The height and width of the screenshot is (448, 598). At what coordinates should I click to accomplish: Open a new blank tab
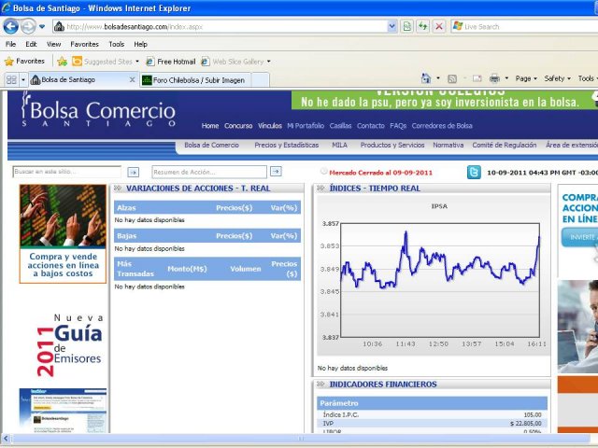pos(261,80)
